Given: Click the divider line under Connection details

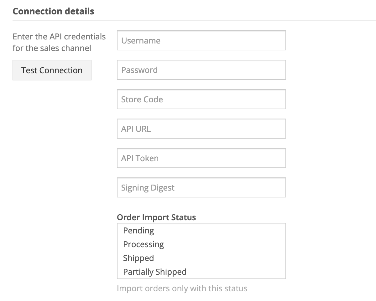Looking at the screenshot, I should [x=194, y=21].
